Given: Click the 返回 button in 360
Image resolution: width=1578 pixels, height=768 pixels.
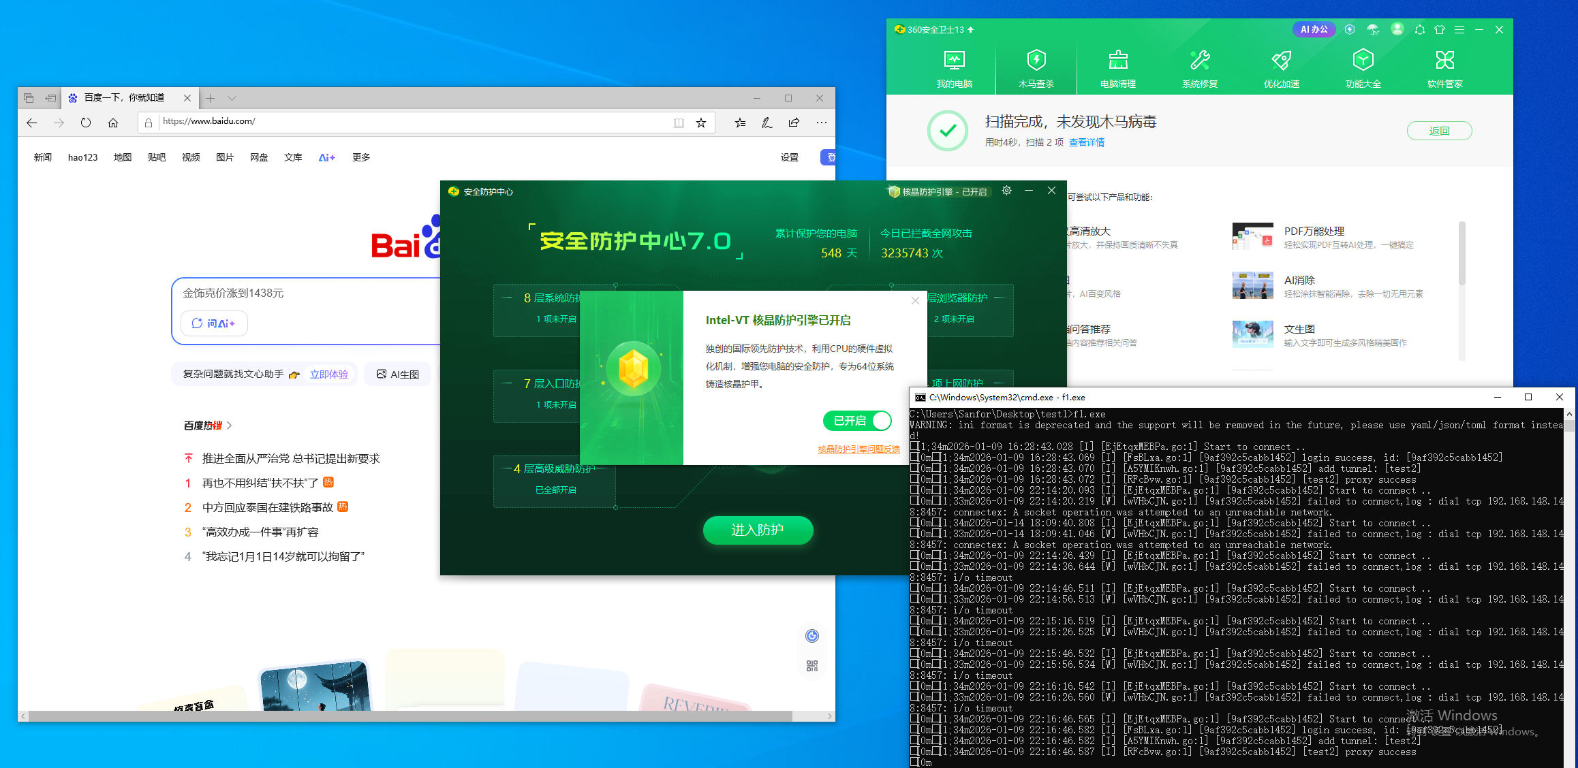Looking at the screenshot, I should tap(1439, 131).
